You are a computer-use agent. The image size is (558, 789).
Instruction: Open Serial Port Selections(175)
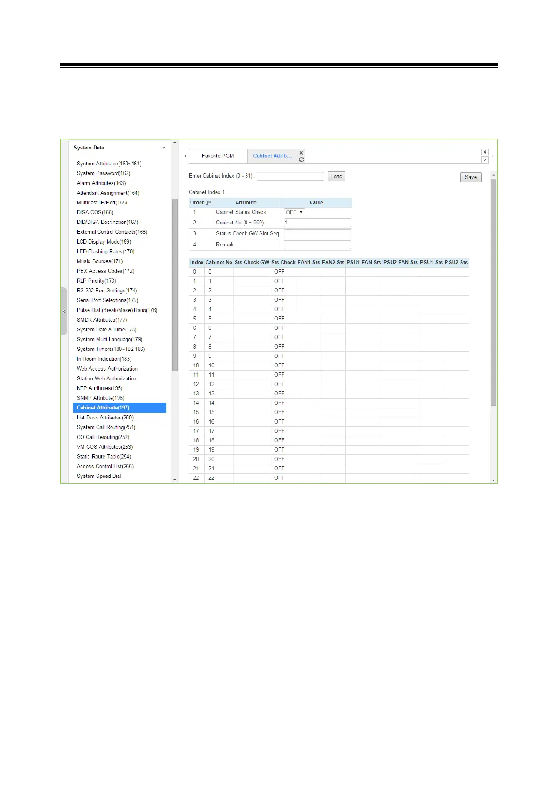pos(107,300)
